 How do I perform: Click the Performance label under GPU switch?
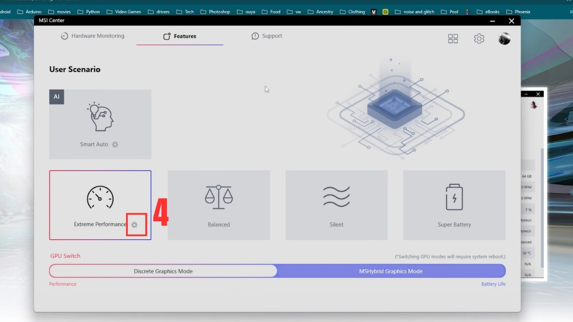(x=63, y=284)
